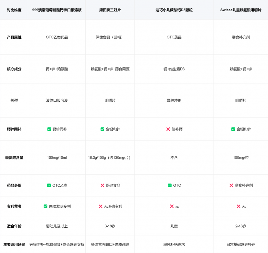268x253 pixels.
Task: Click row label 适合年龄
Action: 14,226
